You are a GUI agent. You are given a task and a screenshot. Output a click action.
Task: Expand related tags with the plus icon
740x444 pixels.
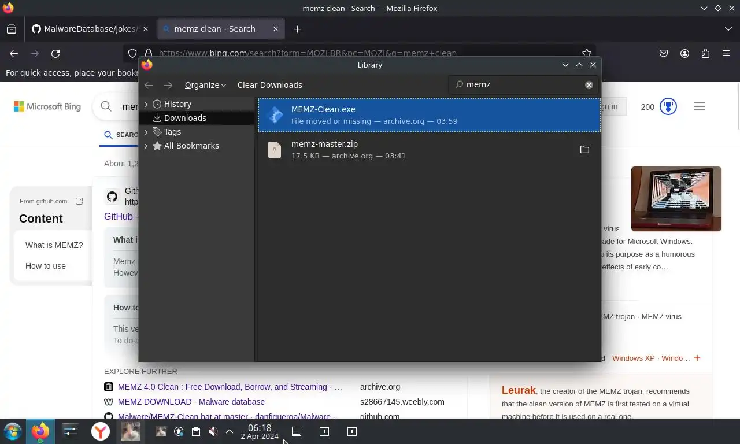pos(697,358)
